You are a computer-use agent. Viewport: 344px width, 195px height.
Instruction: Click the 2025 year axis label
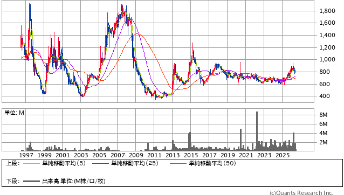(x=283, y=155)
